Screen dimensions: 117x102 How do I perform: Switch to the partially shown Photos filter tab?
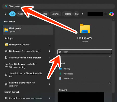point(76,14)
